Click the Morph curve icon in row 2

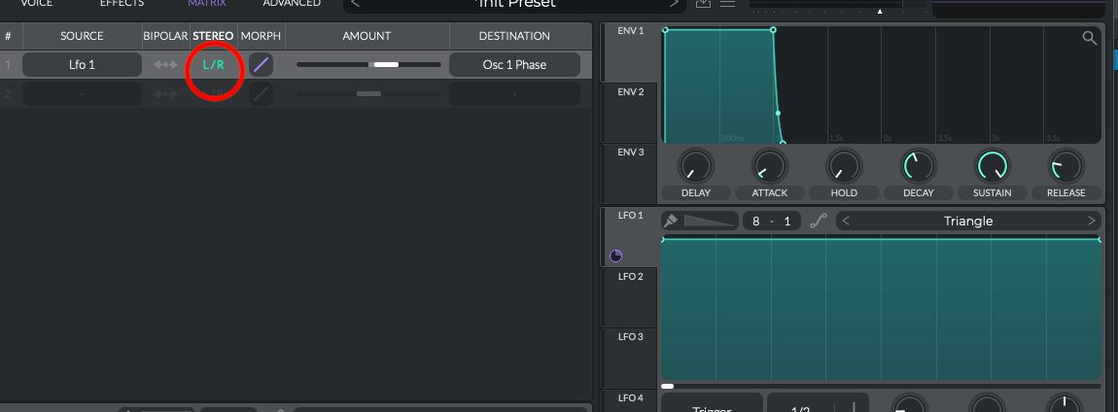coord(262,93)
